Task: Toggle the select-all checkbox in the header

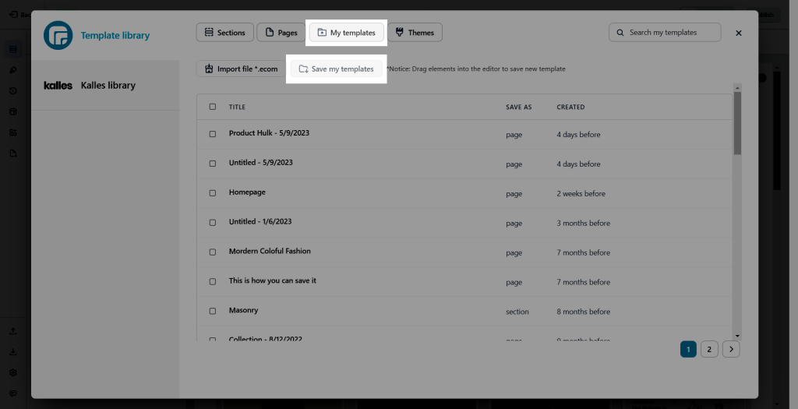Action: [213, 107]
